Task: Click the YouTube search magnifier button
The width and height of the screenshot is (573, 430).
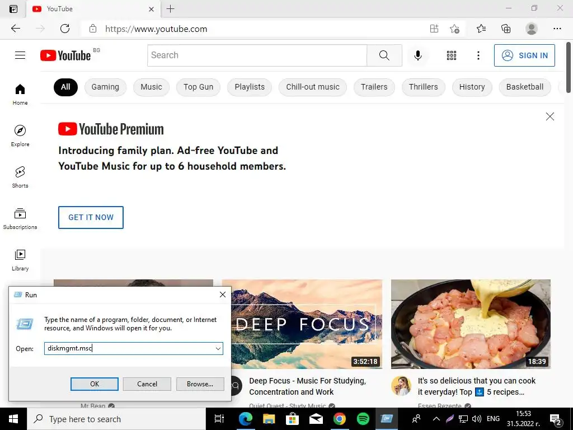Action: 384,55
